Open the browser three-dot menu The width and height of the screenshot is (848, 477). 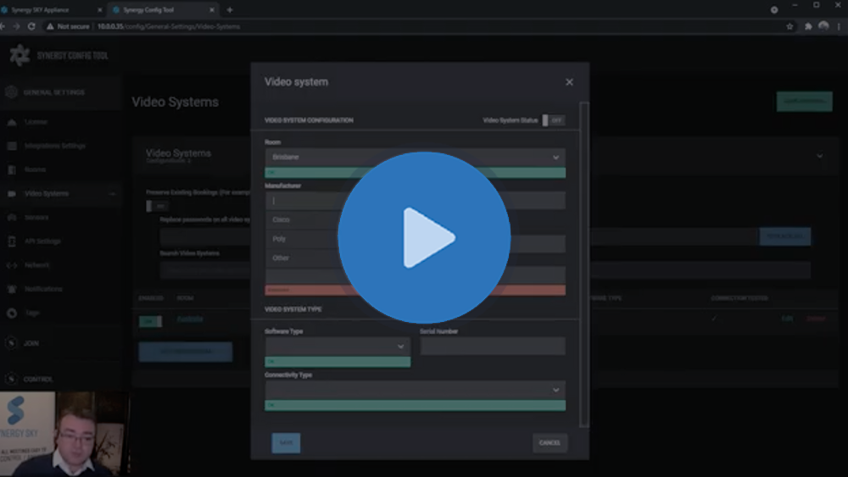tap(839, 26)
